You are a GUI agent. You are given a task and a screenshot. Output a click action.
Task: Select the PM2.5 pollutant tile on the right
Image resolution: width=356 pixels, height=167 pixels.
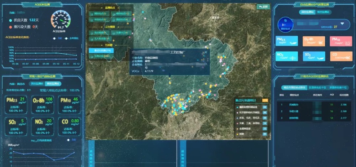tap(287, 41)
